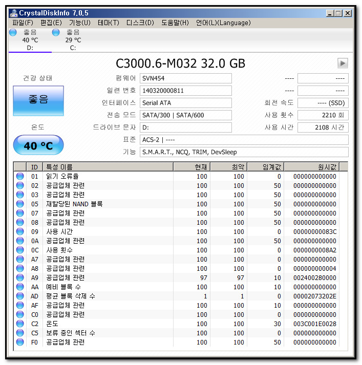
Task: Select raw value 000000000004
Action: pyautogui.click(x=315, y=268)
